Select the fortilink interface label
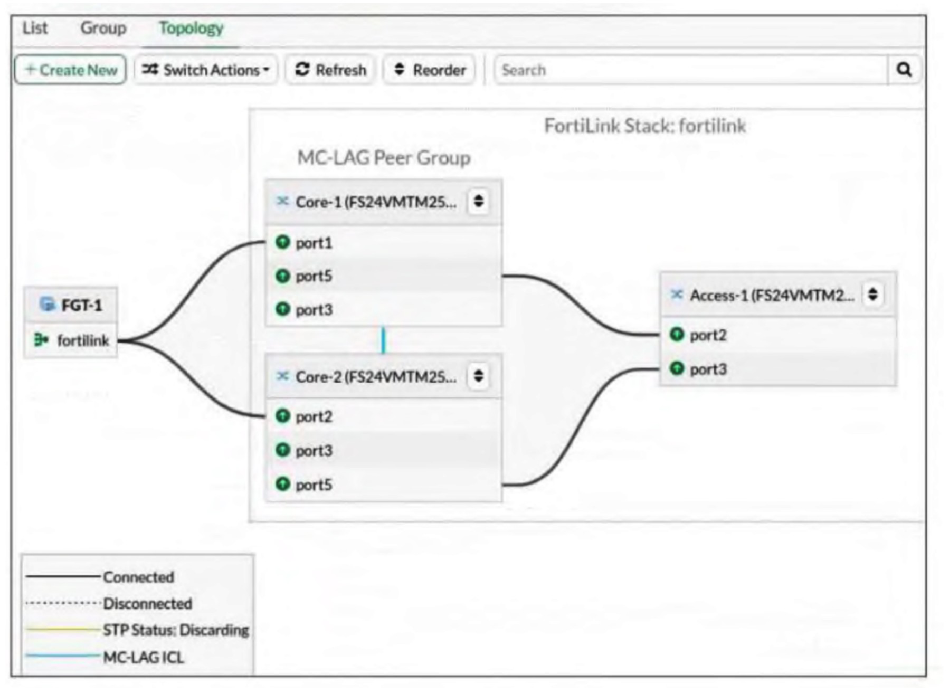Viewport: 949px width, 693px height. pos(83,340)
